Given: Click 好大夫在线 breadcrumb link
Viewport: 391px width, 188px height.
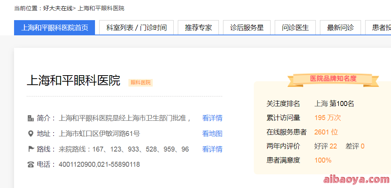Looking at the screenshot, I should pos(58,8).
